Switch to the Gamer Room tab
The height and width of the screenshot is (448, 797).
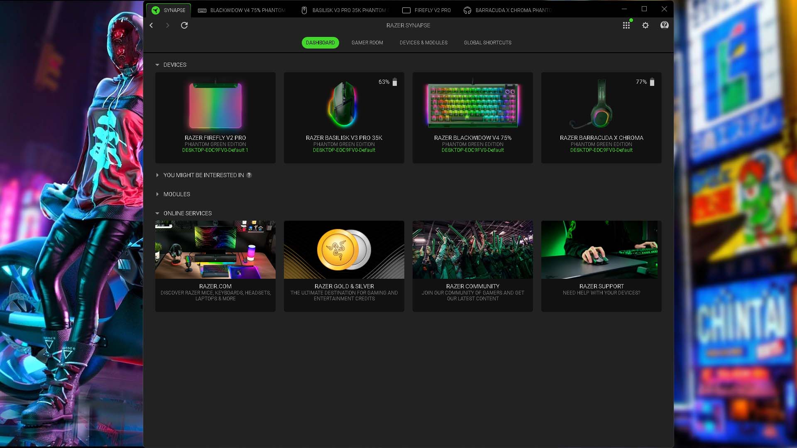[367, 43]
